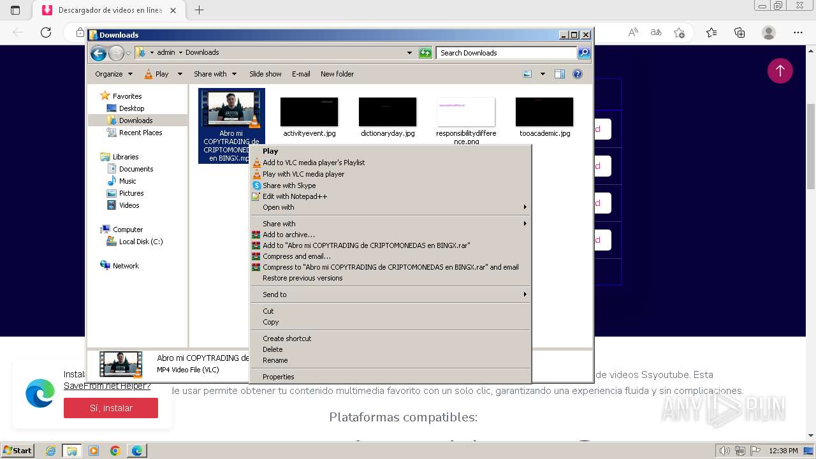
Task: Choose Rename from context menu
Action: (x=390, y=360)
